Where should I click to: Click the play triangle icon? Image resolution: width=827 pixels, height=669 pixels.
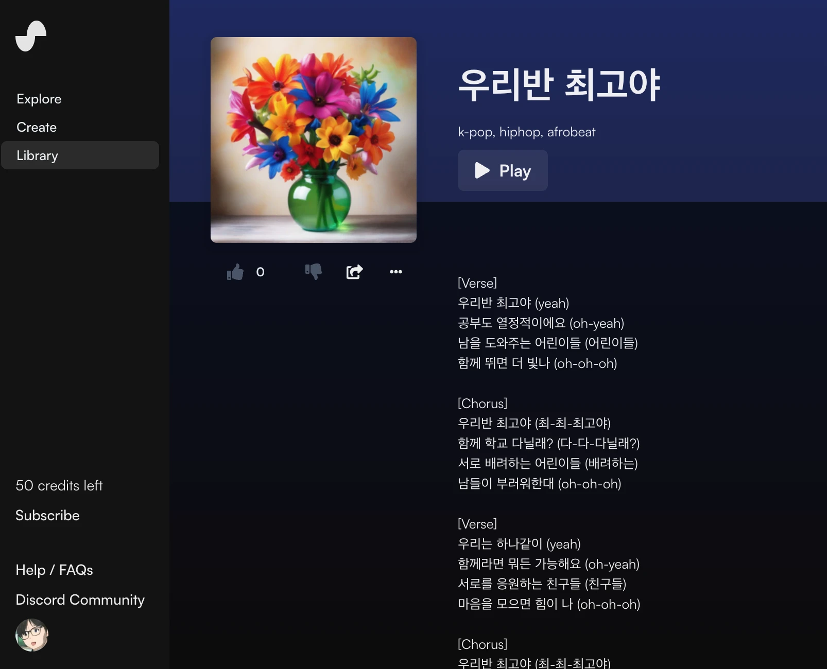(x=482, y=170)
